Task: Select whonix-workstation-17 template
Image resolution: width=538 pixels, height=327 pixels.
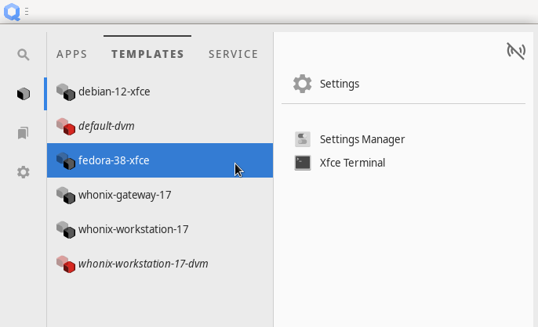Action: 160,229
